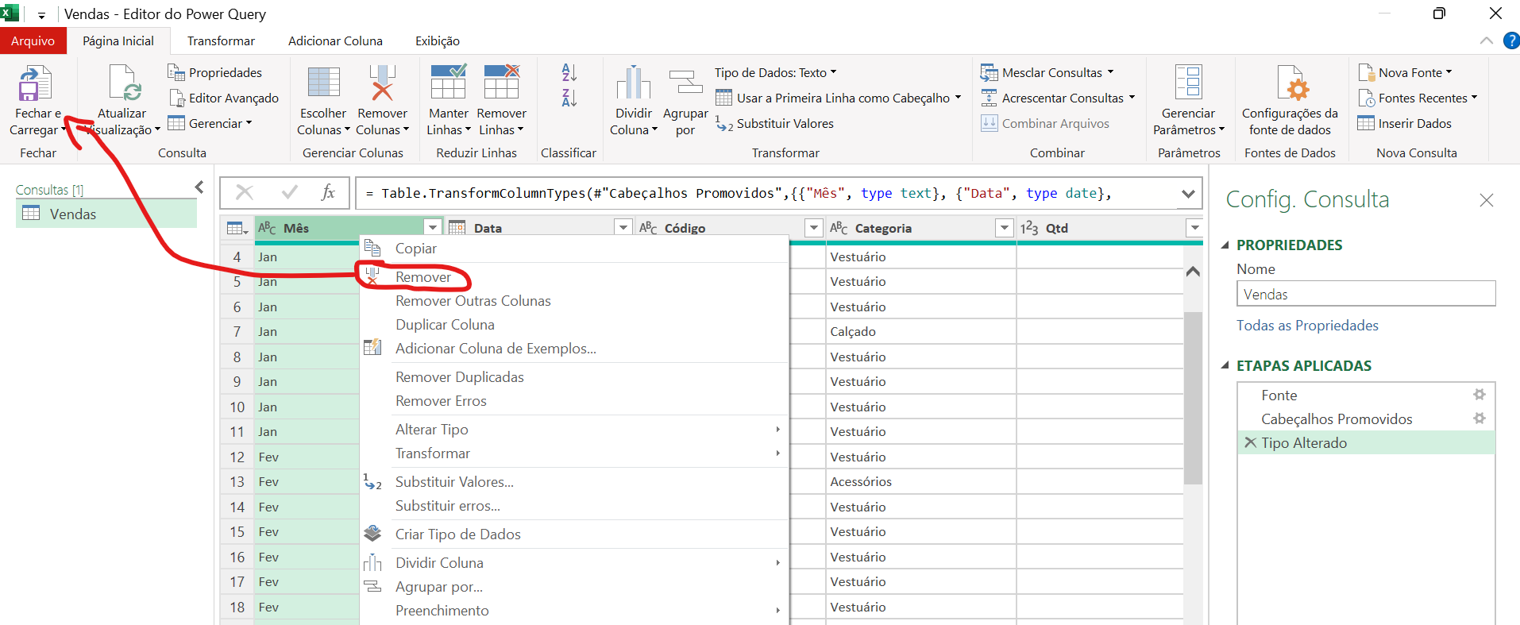
Task: Delete the Tipo Alterado step
Action: (1251, 443)
